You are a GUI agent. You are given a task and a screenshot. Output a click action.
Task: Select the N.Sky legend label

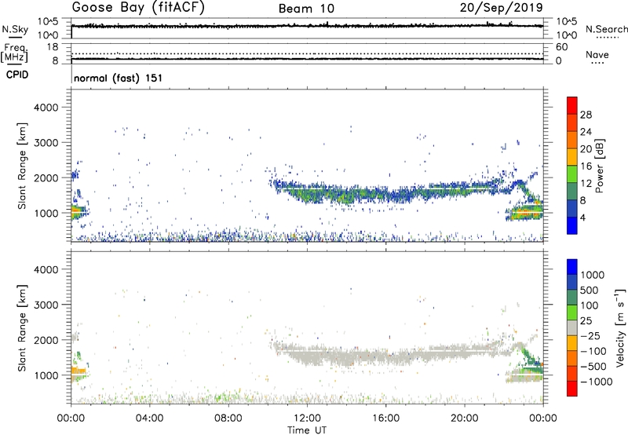pyautogui.click(x=15, y=29)
